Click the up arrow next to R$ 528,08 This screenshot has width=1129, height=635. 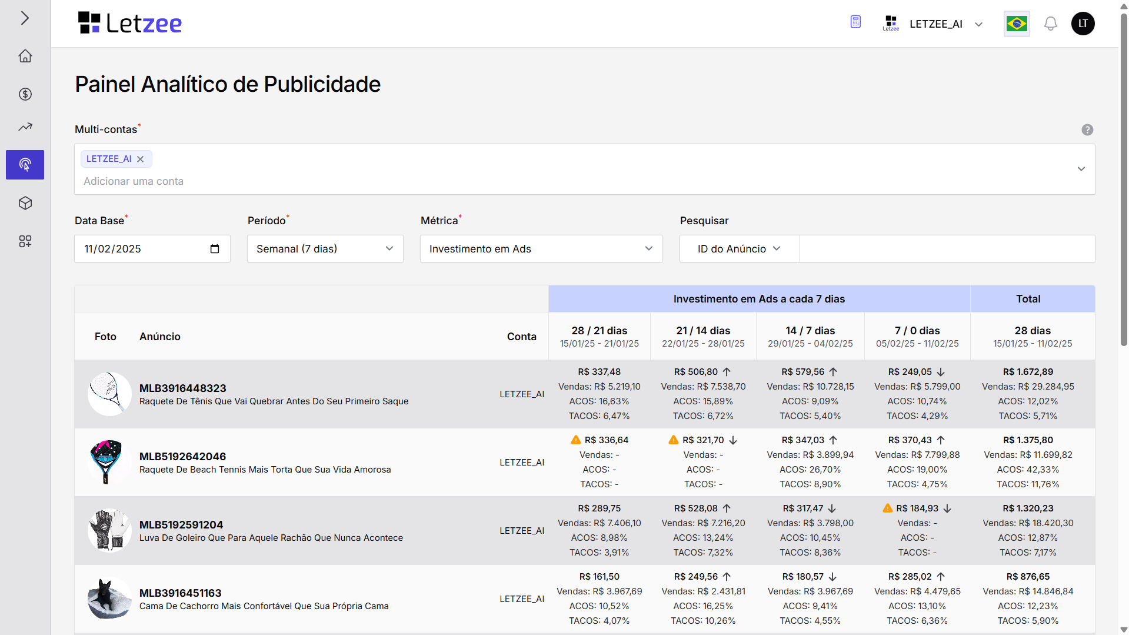pyautogui.click(x=727, y=508)
